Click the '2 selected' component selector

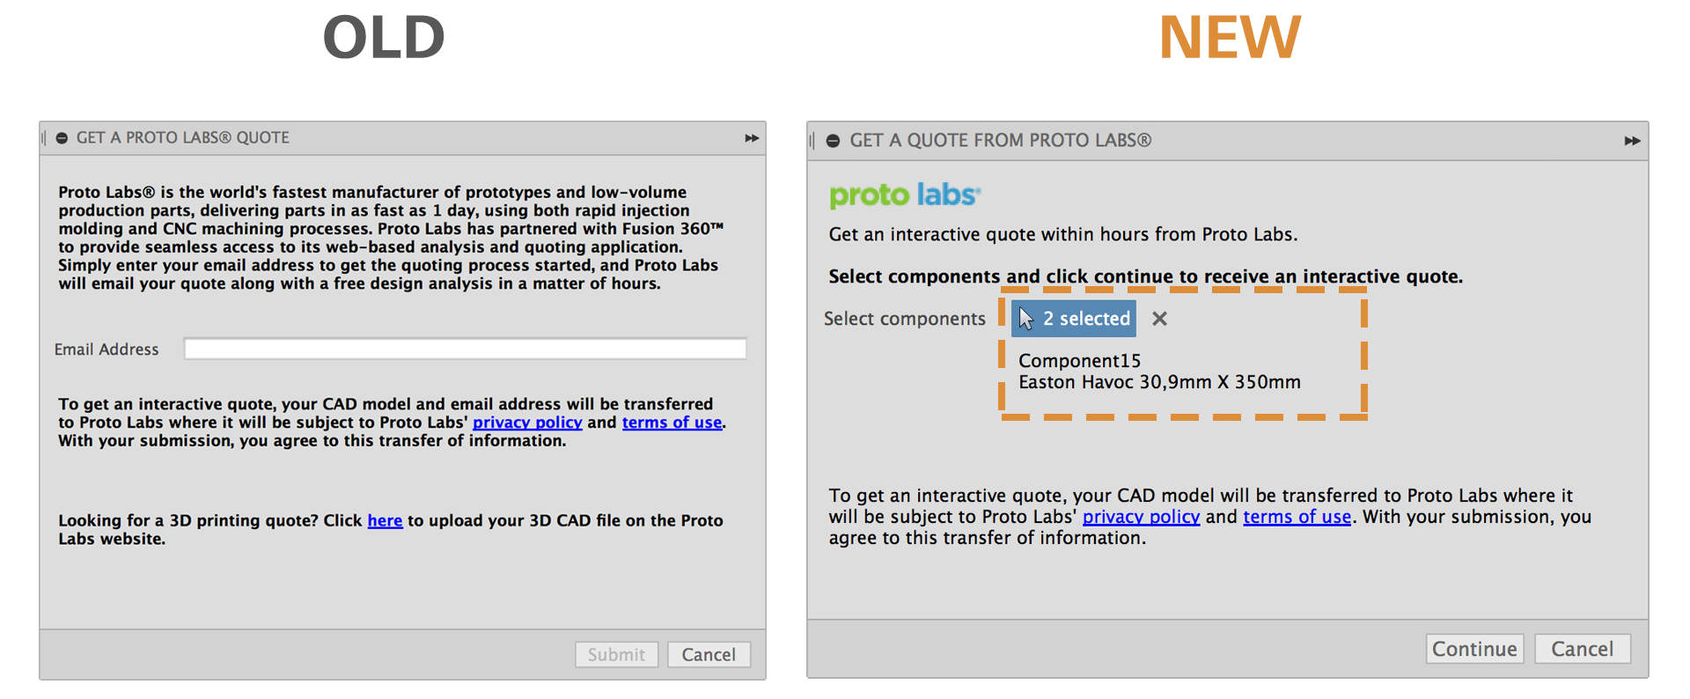coord(1074,319)
